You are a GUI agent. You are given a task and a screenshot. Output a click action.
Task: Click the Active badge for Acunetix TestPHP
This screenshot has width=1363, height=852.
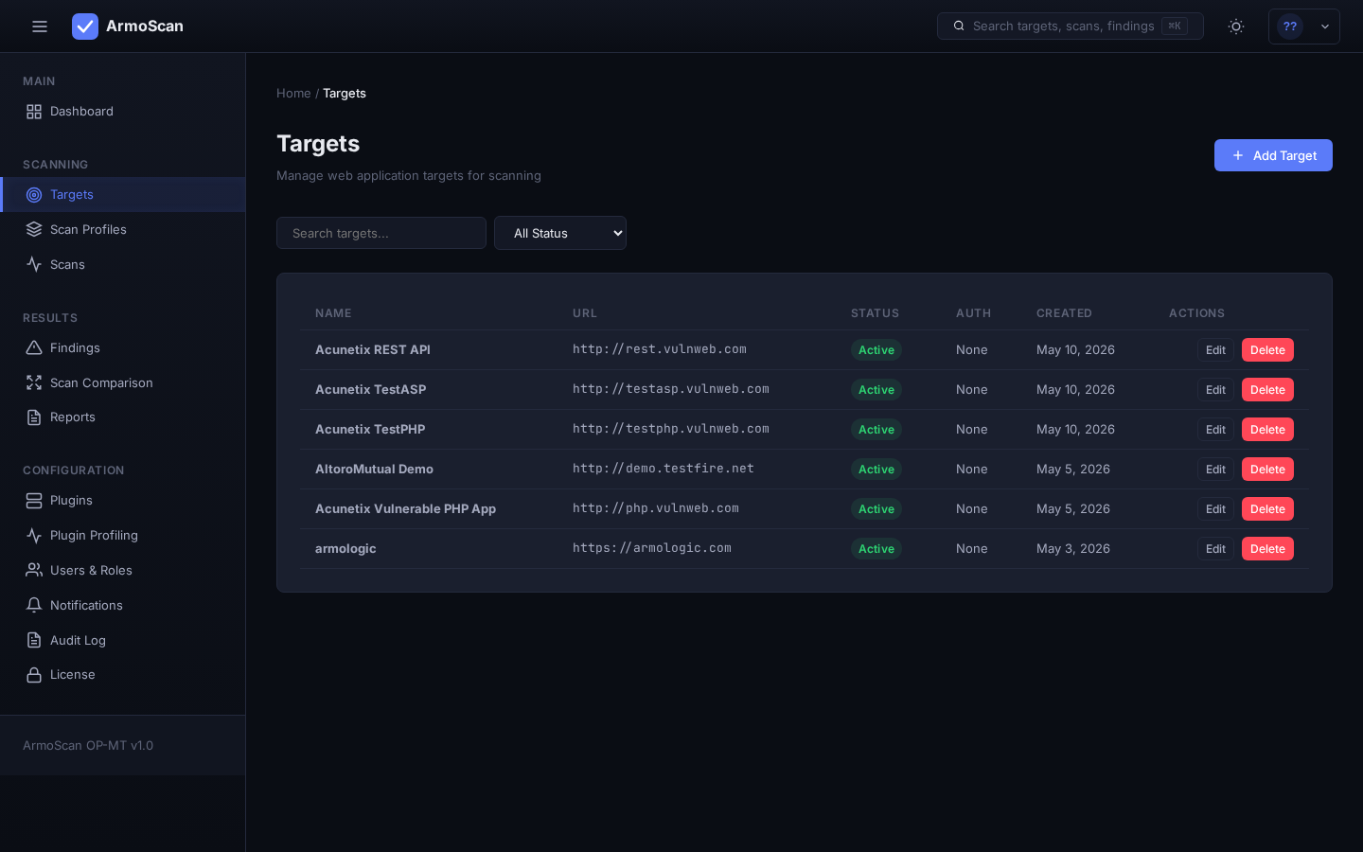[876, 430]
